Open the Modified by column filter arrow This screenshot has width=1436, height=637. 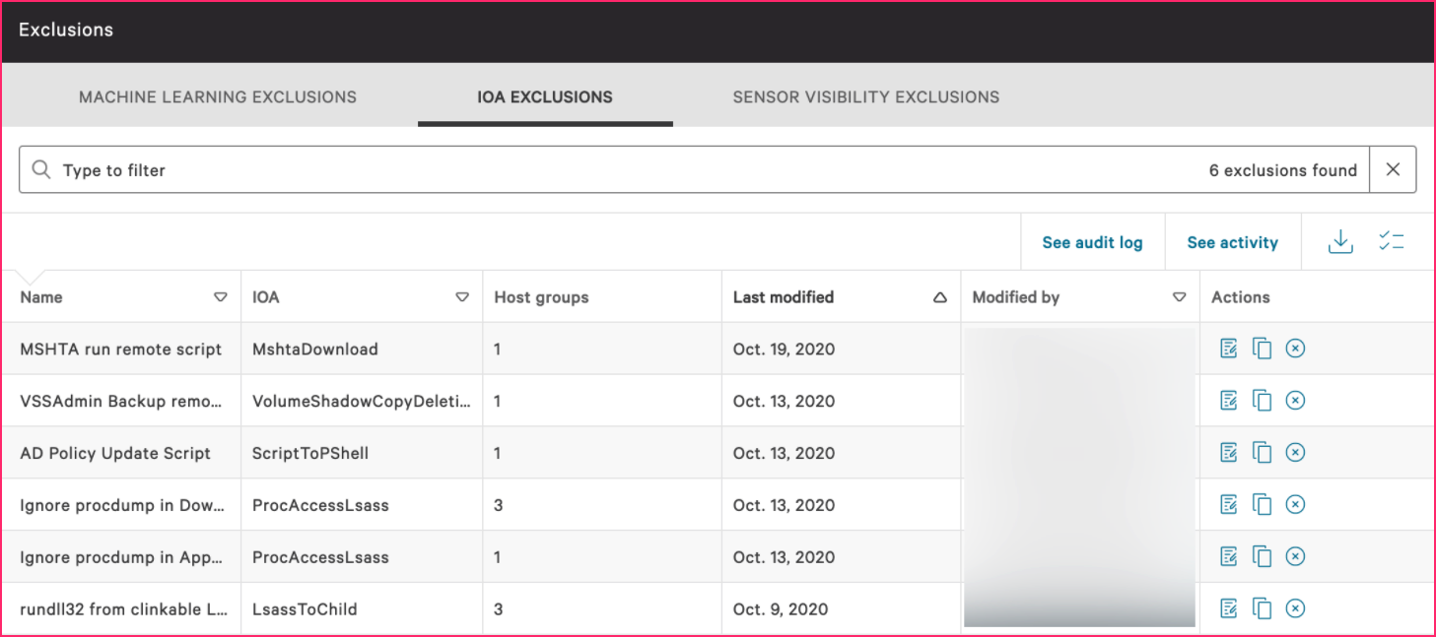(x=1180, y=297)
